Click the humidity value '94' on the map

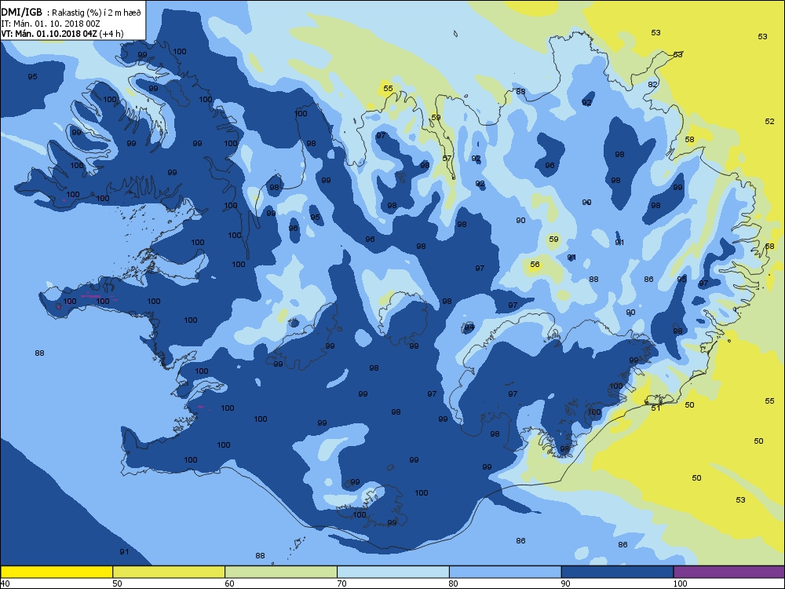pyautogui.click(x=469, y=327)
